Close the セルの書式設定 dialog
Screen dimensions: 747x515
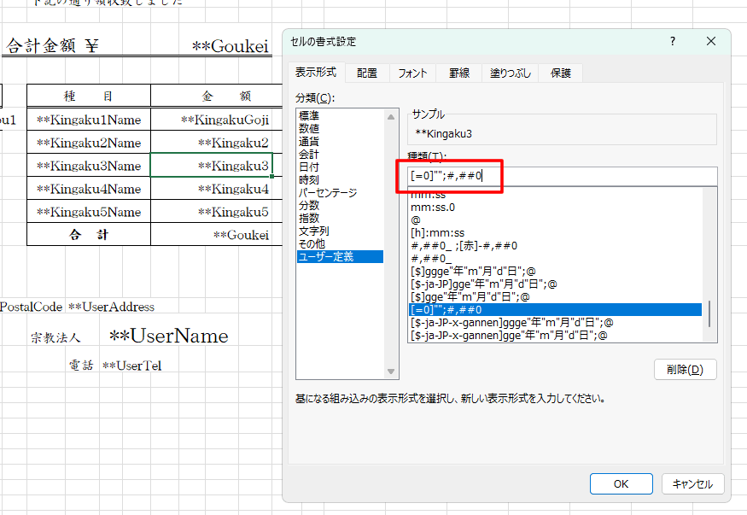click(711, 42)
